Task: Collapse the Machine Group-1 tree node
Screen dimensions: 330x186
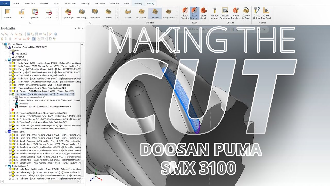Action: [3, 44]
